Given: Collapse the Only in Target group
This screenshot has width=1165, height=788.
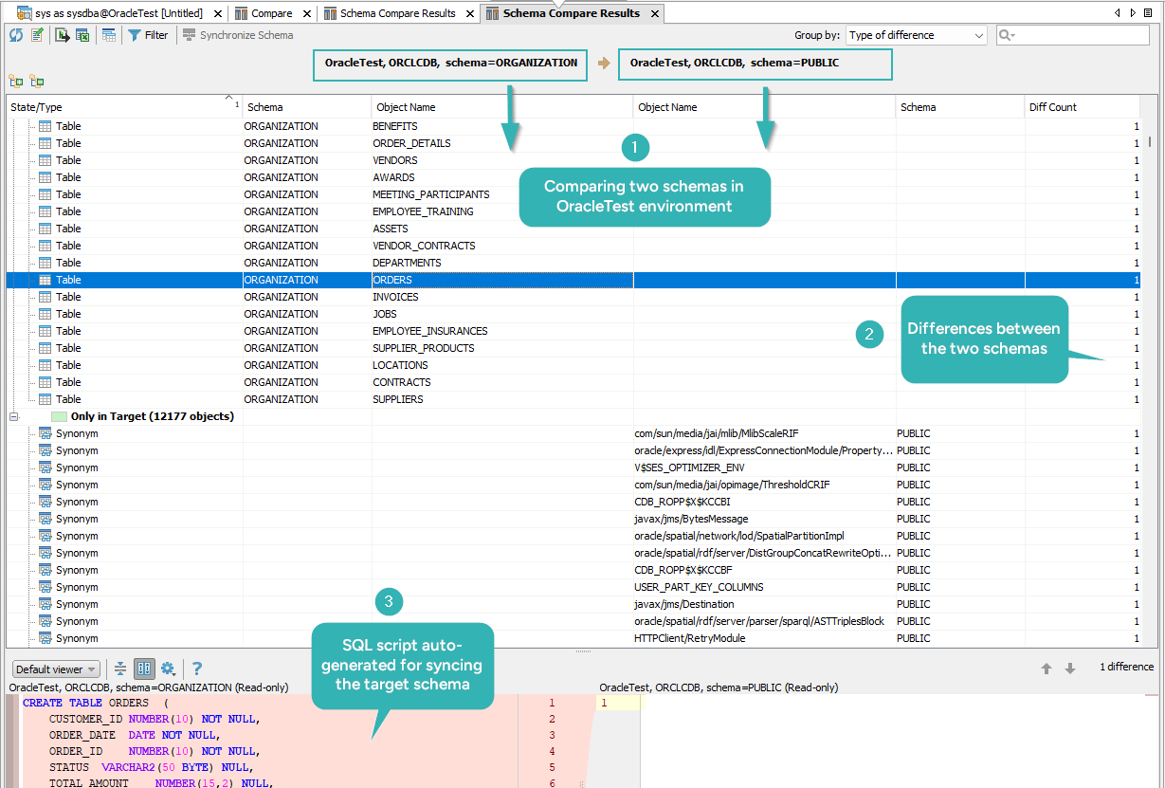Looking at the screenshot, I should click(x=14, y=416).
